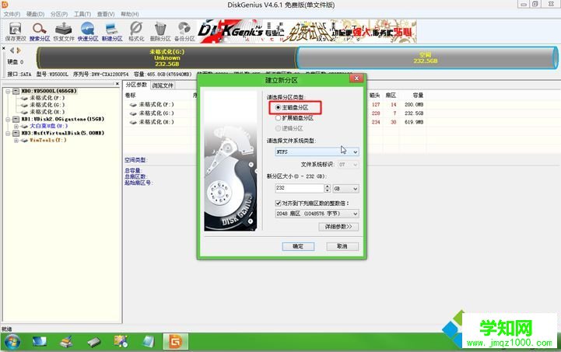Open the NTFS file system type dropdown

pos(317,152)
